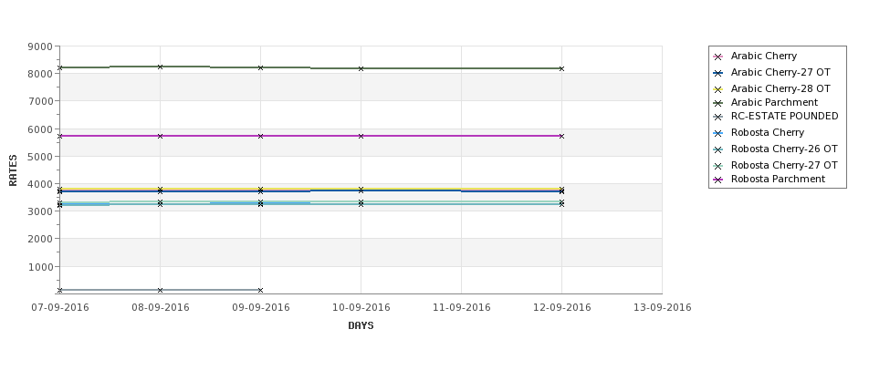The width and height of the screenshot is (890, 391).
Task: Click the Robosta Cherry legend marker icon
Action: click(718, 134)
